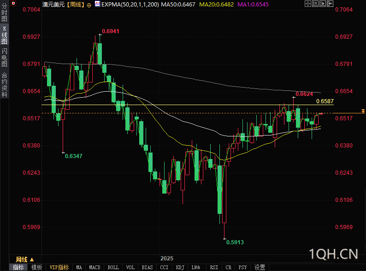This screenshot has width=366, height=271.
Task: Click the four-dot crosshair toolbar icon
Action: tap(308, 4)
